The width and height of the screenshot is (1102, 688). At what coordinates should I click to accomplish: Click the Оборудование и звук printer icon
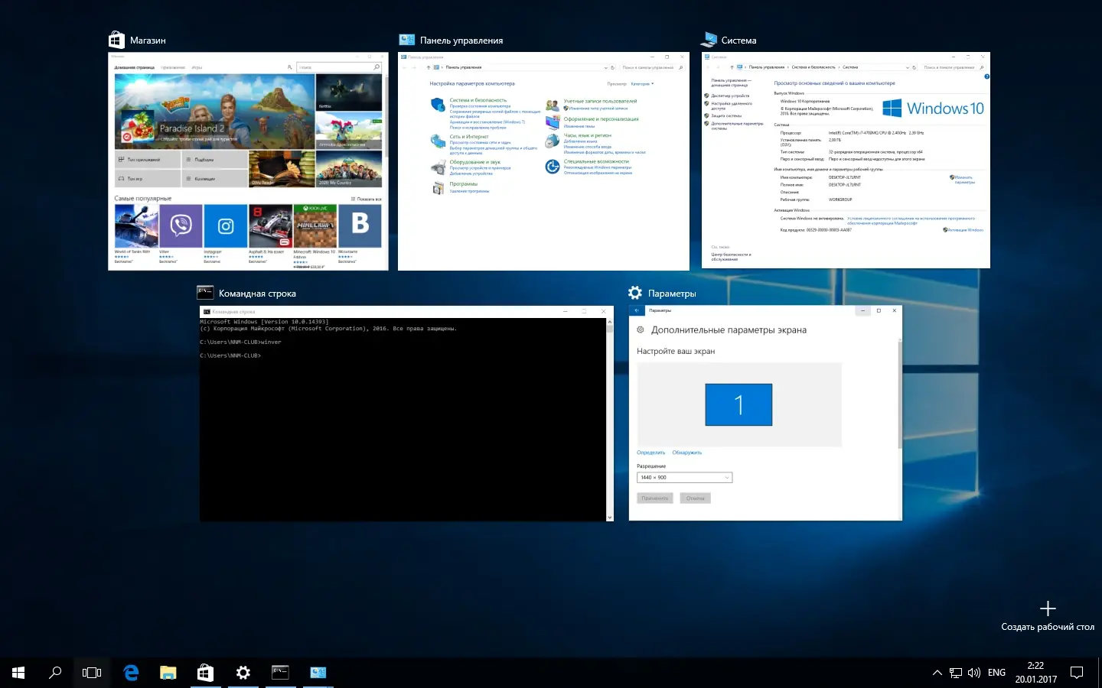click(x=438, y=167)
